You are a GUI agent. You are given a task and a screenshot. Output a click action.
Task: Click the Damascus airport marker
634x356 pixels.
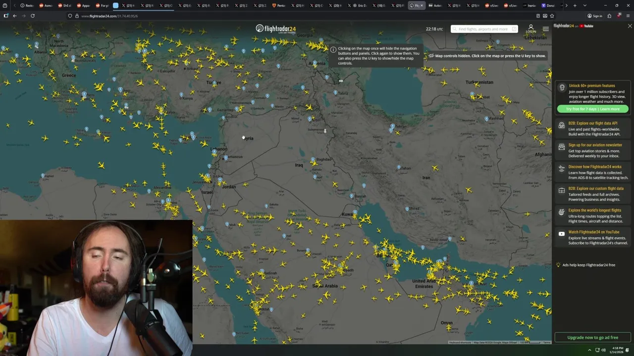(225, 157)
